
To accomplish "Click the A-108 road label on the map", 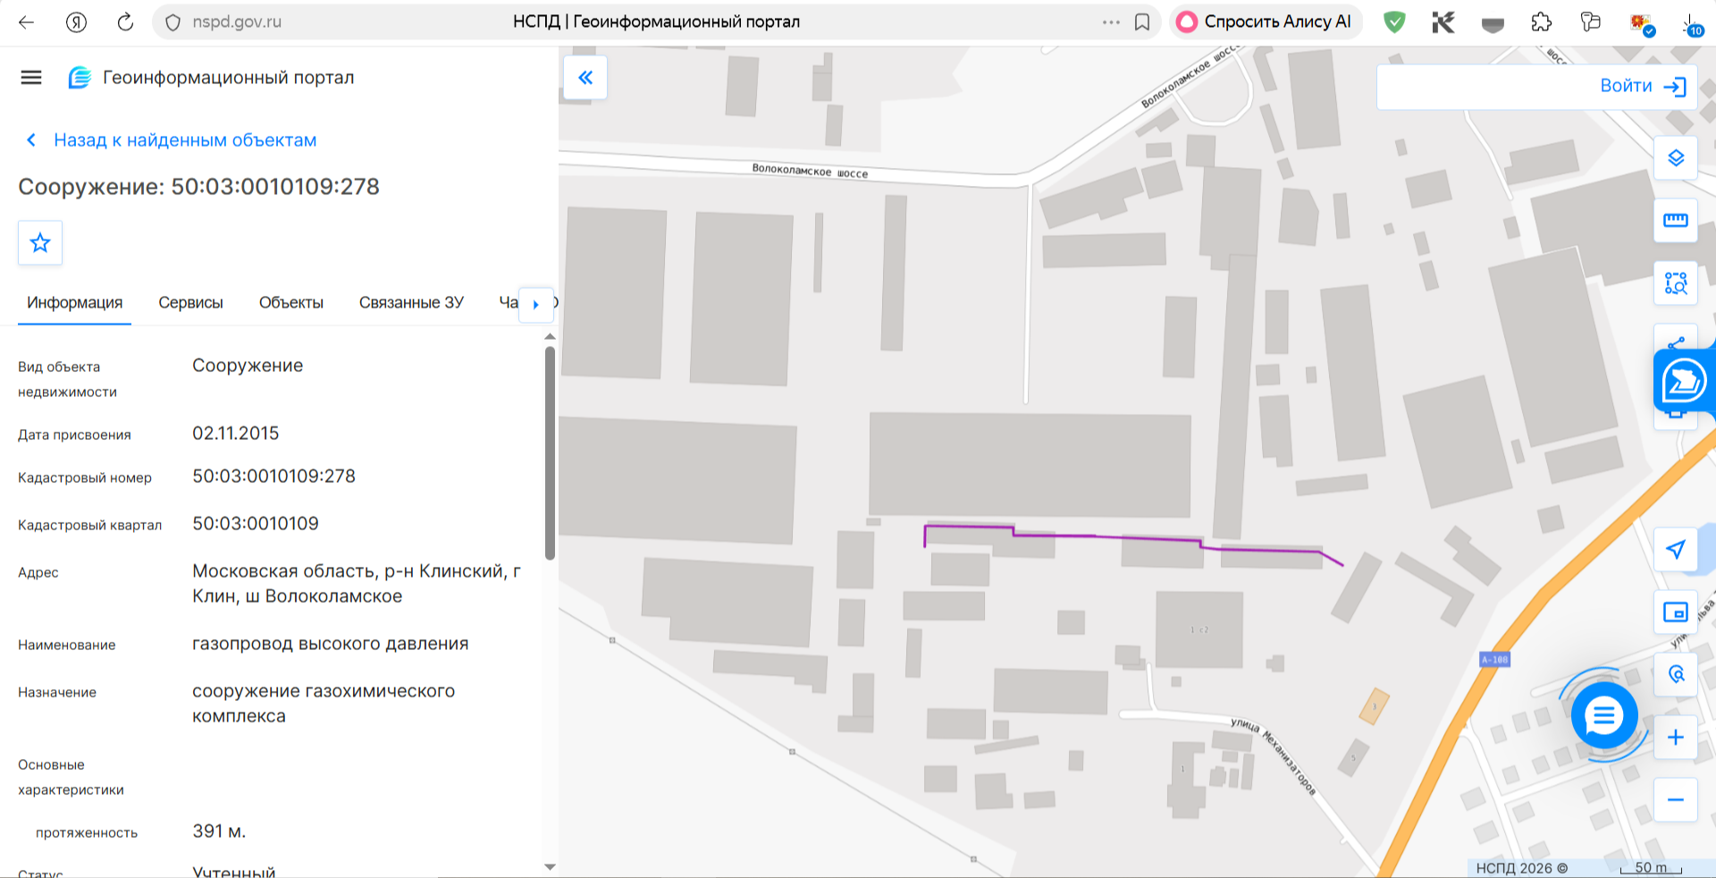I will (1494, 660).
